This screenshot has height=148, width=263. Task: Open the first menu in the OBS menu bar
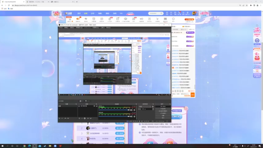point(61,28)
